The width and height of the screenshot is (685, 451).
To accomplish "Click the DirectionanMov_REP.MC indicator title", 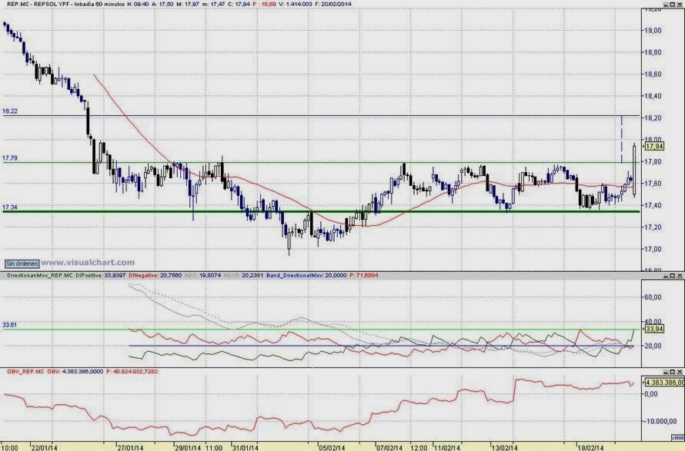I will 40,276.
